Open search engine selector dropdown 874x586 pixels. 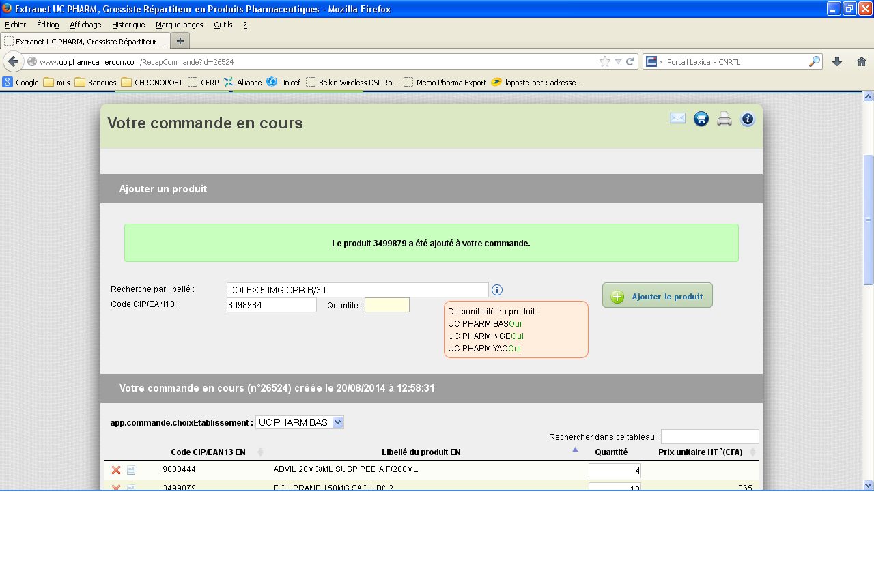click(x=655, y=61)
